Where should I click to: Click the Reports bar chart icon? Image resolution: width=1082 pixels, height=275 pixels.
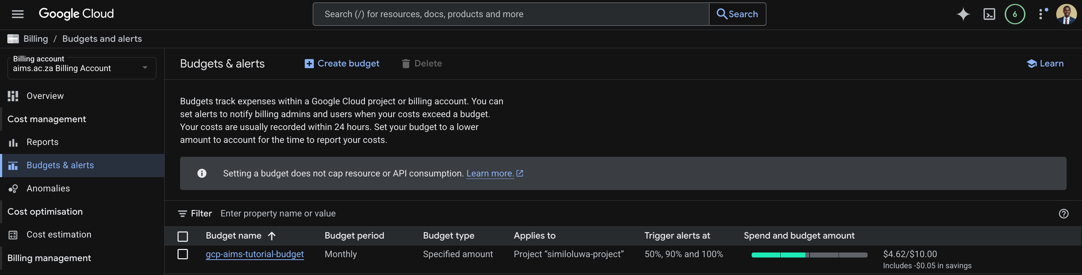click(x=13, y=142)
